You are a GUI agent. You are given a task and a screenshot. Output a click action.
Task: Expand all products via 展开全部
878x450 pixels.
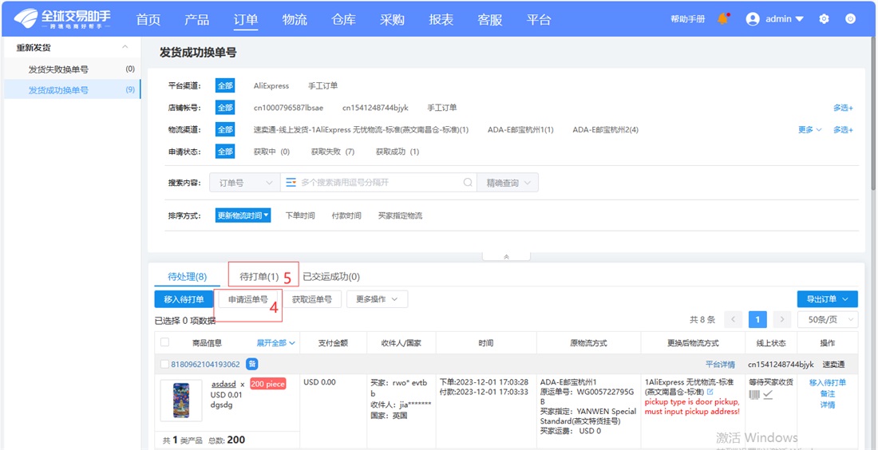coord(275,342)
